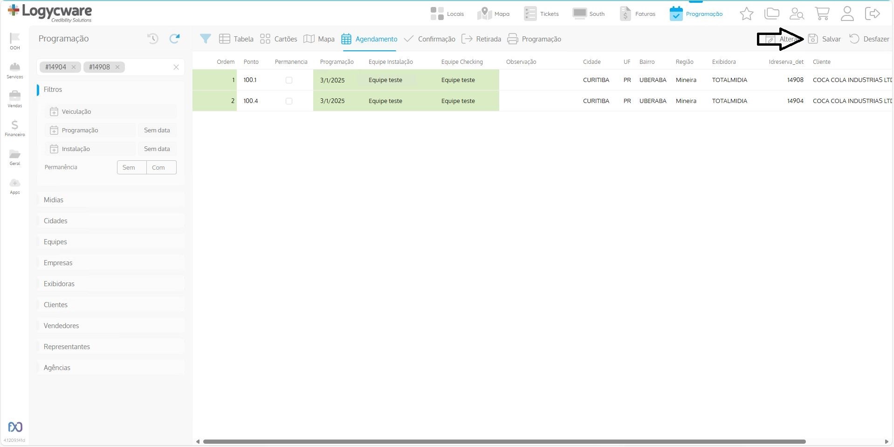Toggle Sem data for Instalação filter
Image resolution: width=894 pixels, height=447 pixels.
[x=157, y=149]
